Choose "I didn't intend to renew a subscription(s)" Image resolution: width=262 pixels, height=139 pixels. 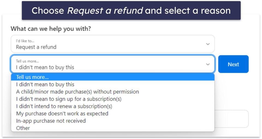tap(113, 106)
